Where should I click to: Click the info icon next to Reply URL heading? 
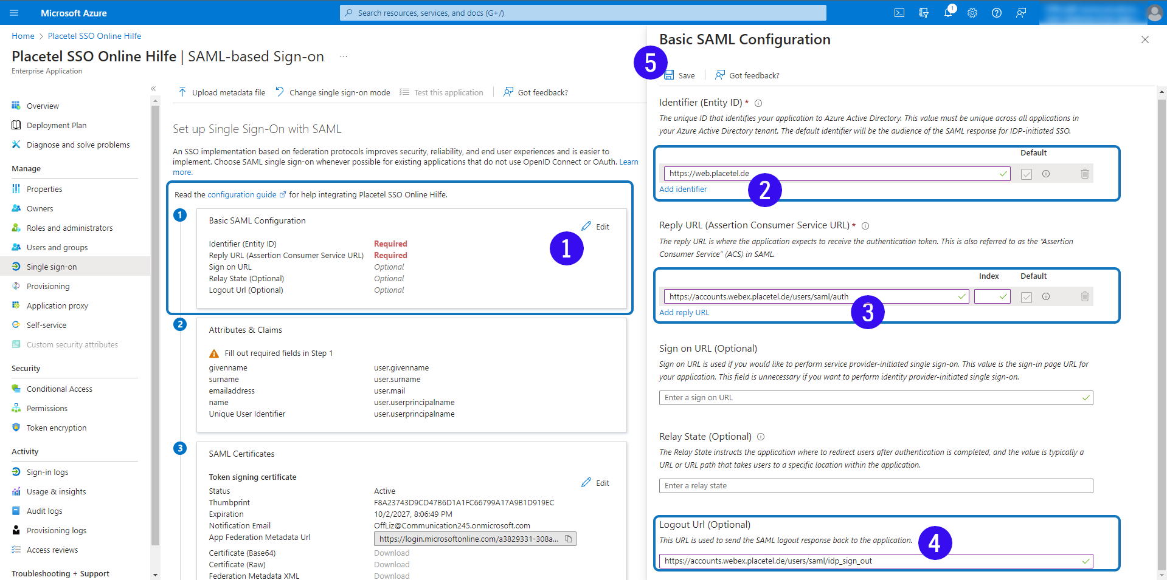(865, 226)
